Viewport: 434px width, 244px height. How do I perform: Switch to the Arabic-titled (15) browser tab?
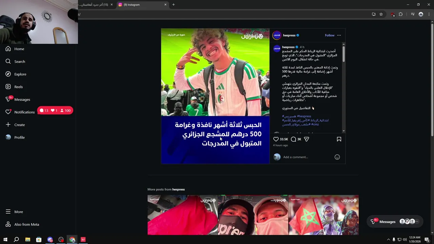(93, 5)
